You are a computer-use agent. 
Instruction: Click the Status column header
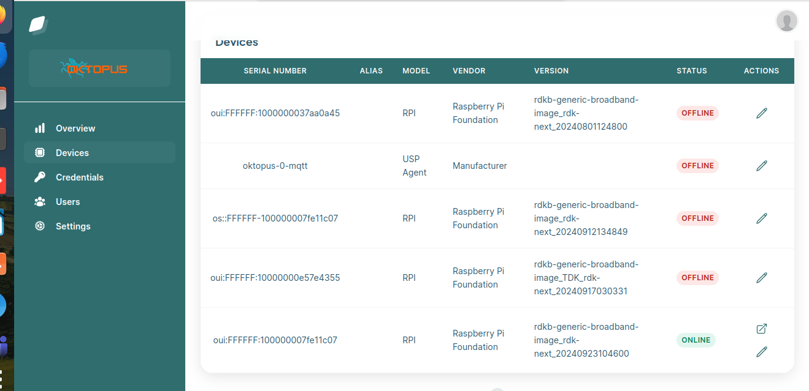point(691,71)
